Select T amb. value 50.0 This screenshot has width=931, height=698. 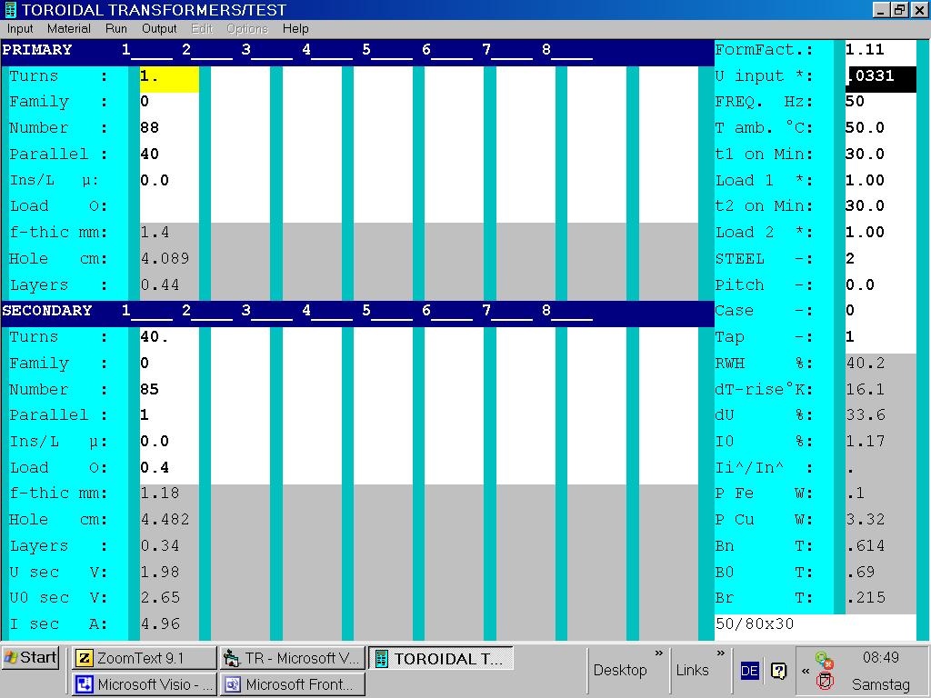tap(880, 127)
